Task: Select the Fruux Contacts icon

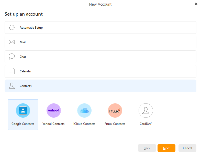Action: [x=115, y=110]
